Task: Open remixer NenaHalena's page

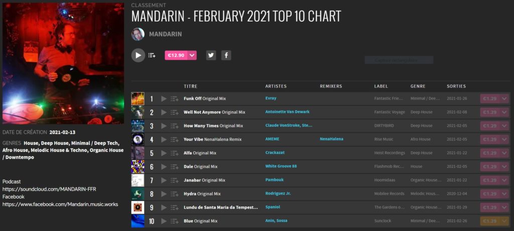Action: coord(331,139)
